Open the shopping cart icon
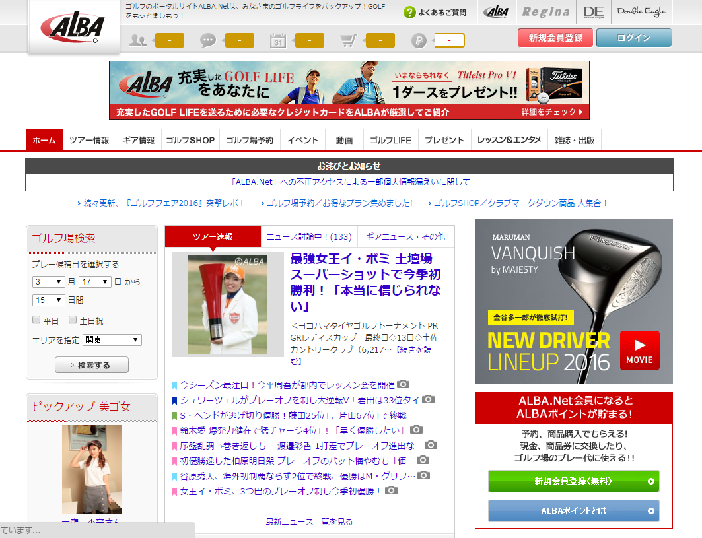The height and width of the screenshot is (538, 702). click(348, 40)
